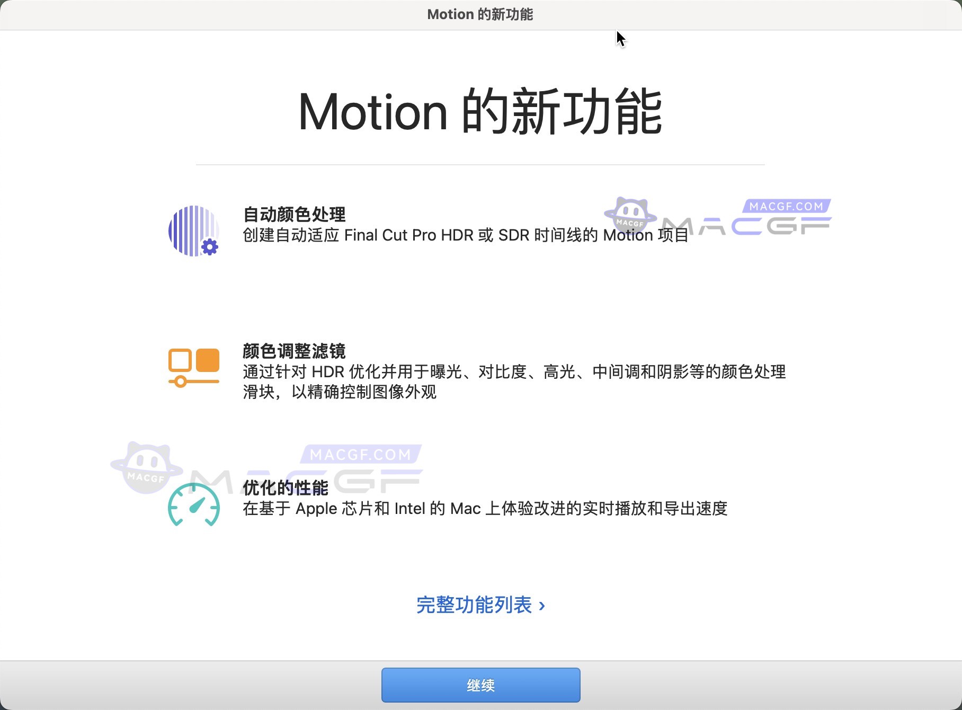Click the Motion 的新功能 title bar text
Screen dimensions: 962x710
pyautogui.click(x=480, y=14)
